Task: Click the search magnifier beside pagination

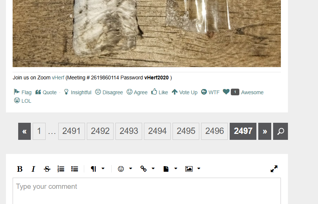Action: 281,131
